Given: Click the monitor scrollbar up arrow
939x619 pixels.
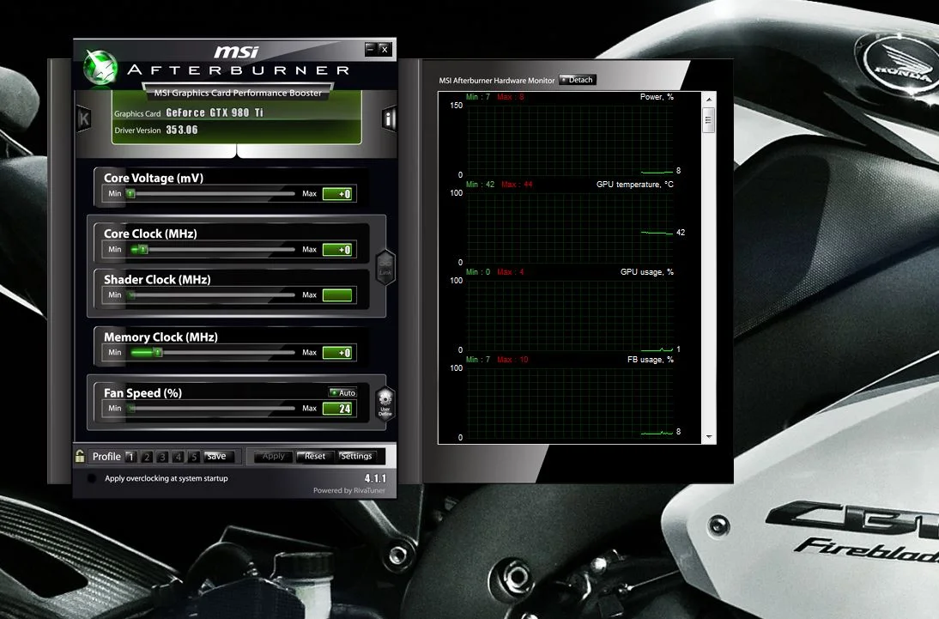Looking at the screenshot, I should coord(709,99).
